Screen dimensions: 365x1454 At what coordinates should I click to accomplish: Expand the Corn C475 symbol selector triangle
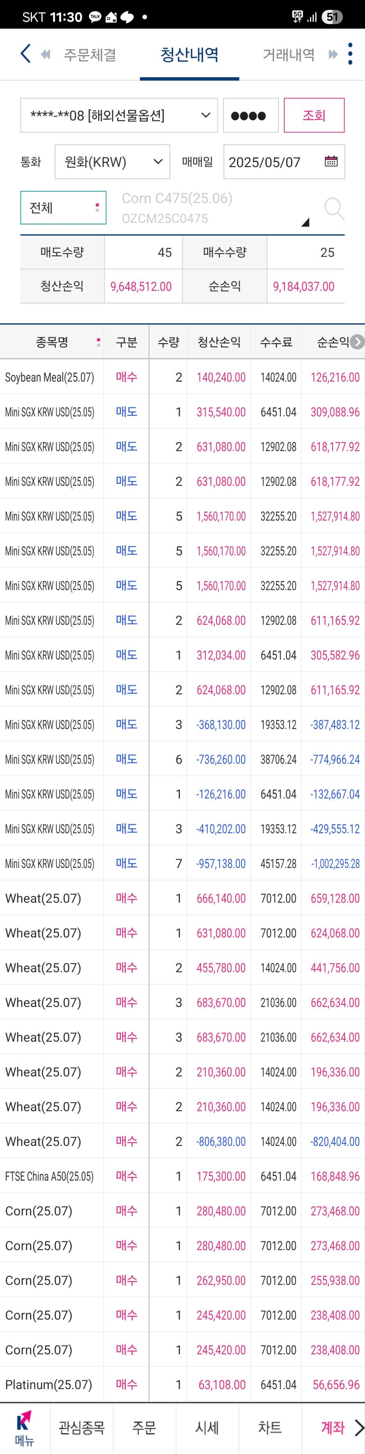pos(305,222)
